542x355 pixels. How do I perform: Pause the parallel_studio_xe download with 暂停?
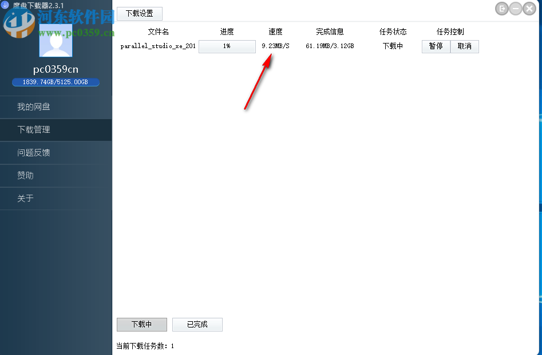tap(436, 46)
